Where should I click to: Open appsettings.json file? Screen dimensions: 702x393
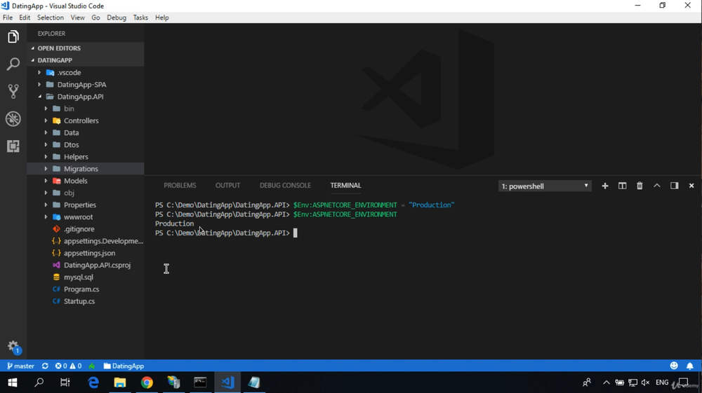click(x=89, y=253)
